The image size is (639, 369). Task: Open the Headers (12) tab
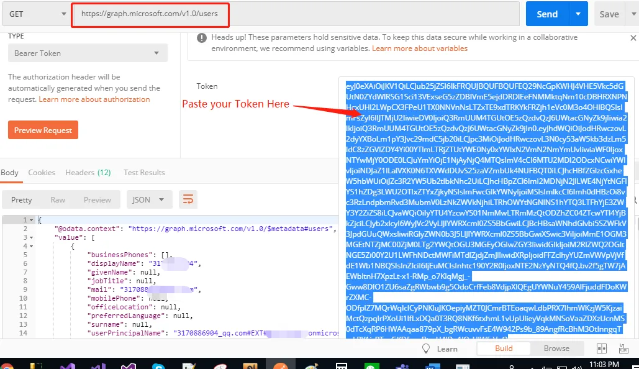click(88, 173)
